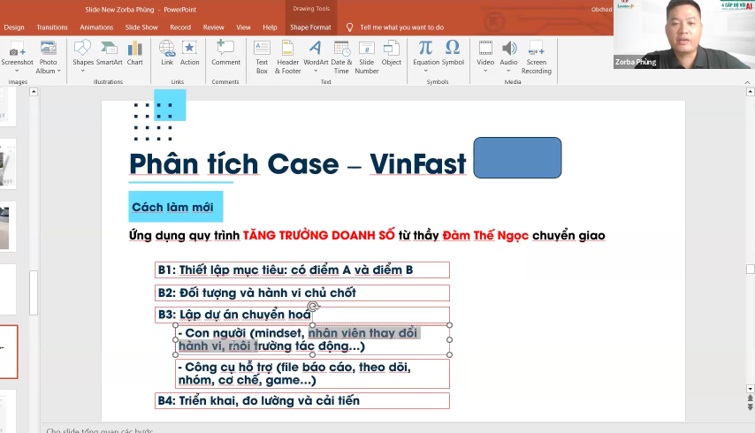
Task: Click the slide title Phân tích Case – VinFast
Action: click(298, 163)
